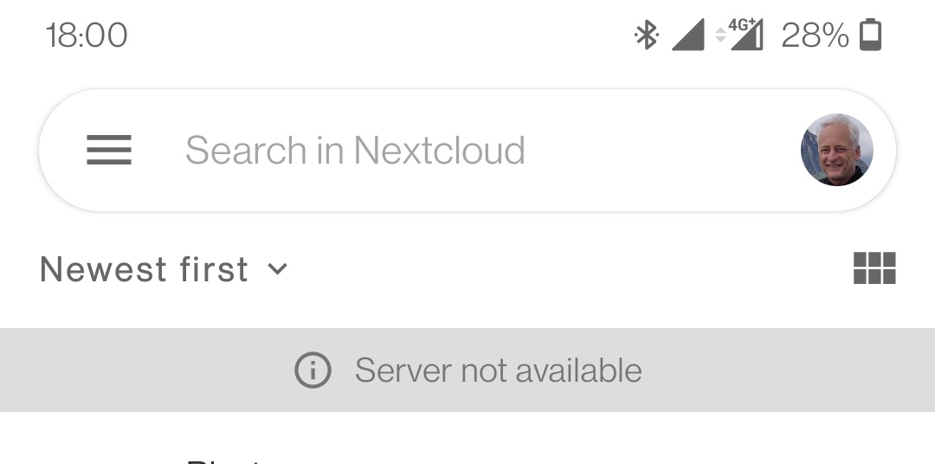
Task: Click the "Newest first" label text
Action: pos(144,269)
